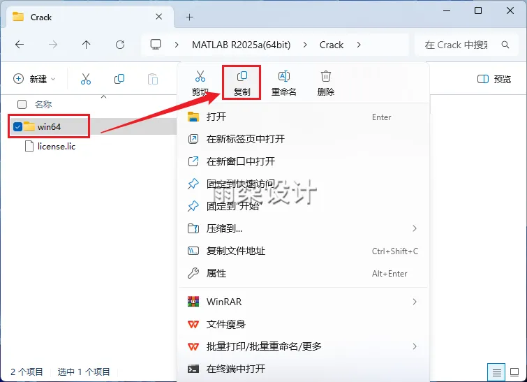Choose 在新标签页中打开

pyautogui.click(x=303, y=139)
